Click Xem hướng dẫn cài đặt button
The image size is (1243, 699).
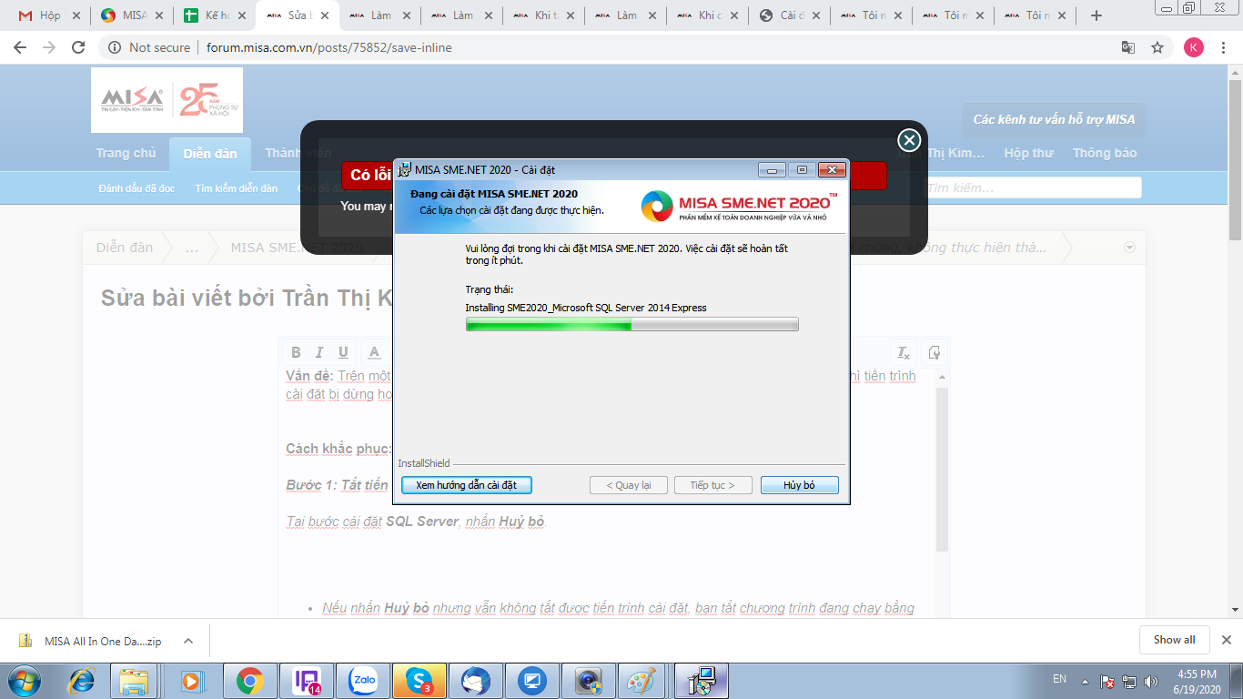(x=467, y=485)
